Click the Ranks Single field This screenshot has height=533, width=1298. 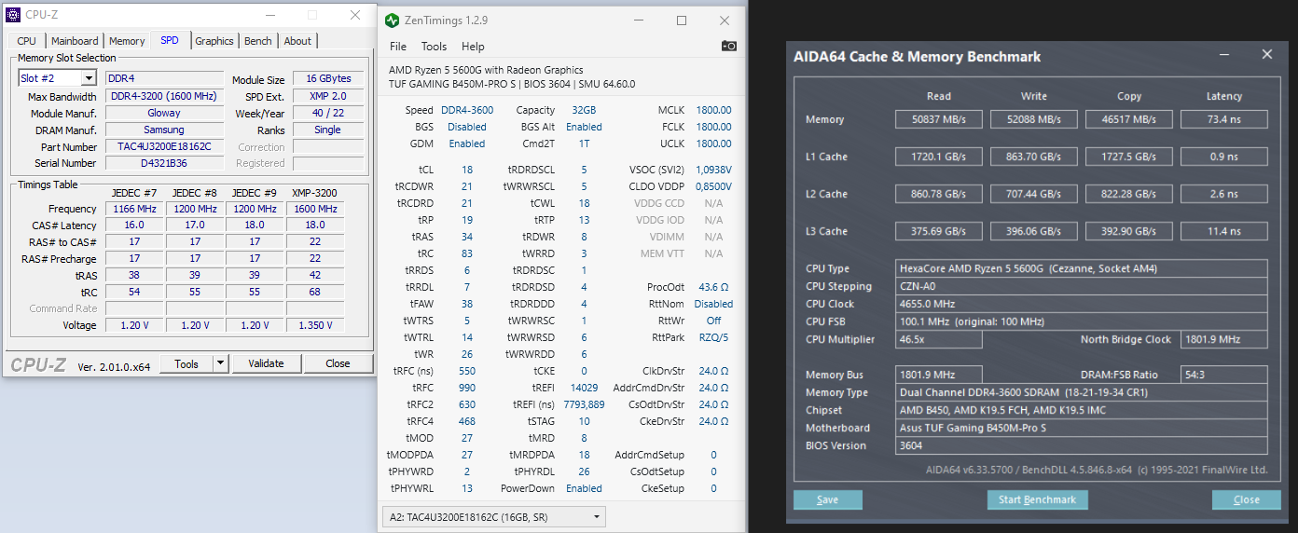pyautogui.click(x=327, y=130)
